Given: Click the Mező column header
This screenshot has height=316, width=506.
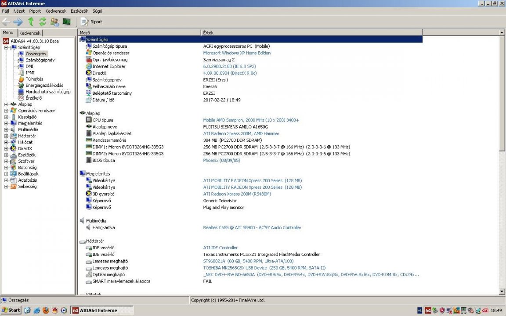Looking at the screenshot, I should coord(139,32).
